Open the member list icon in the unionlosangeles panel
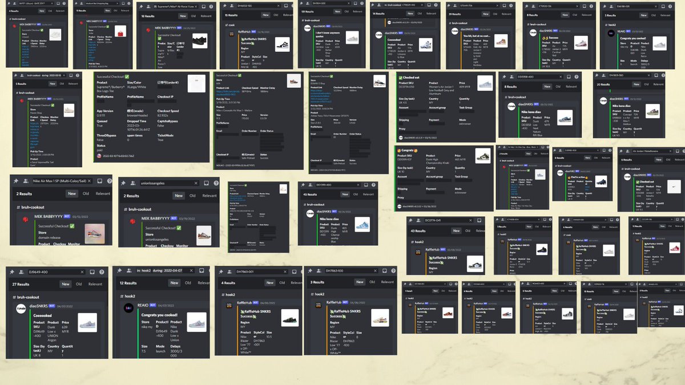Viewport: 685px width, 385px height. (x=133, y=183)
